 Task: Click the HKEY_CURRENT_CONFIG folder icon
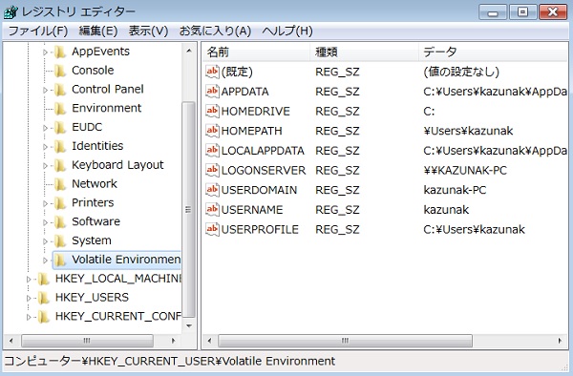44,317
